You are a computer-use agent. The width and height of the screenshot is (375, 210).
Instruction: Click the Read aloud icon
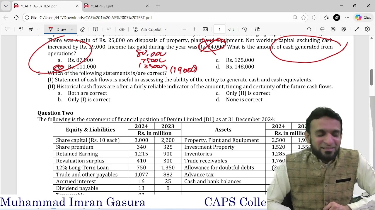click(109, 29)
